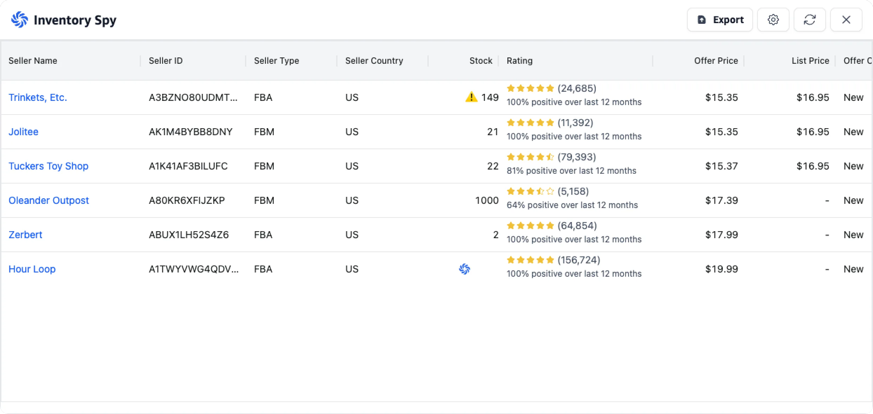
Task: Click the Export button
Action: tap(720, 20)
